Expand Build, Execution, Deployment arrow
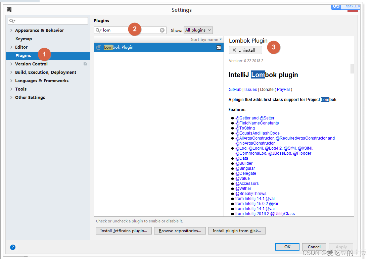 [x=11, y=72]
